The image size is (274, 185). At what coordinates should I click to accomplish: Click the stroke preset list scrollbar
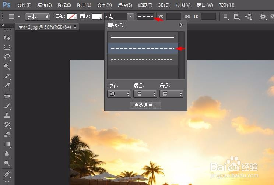(x=181, y=56)
